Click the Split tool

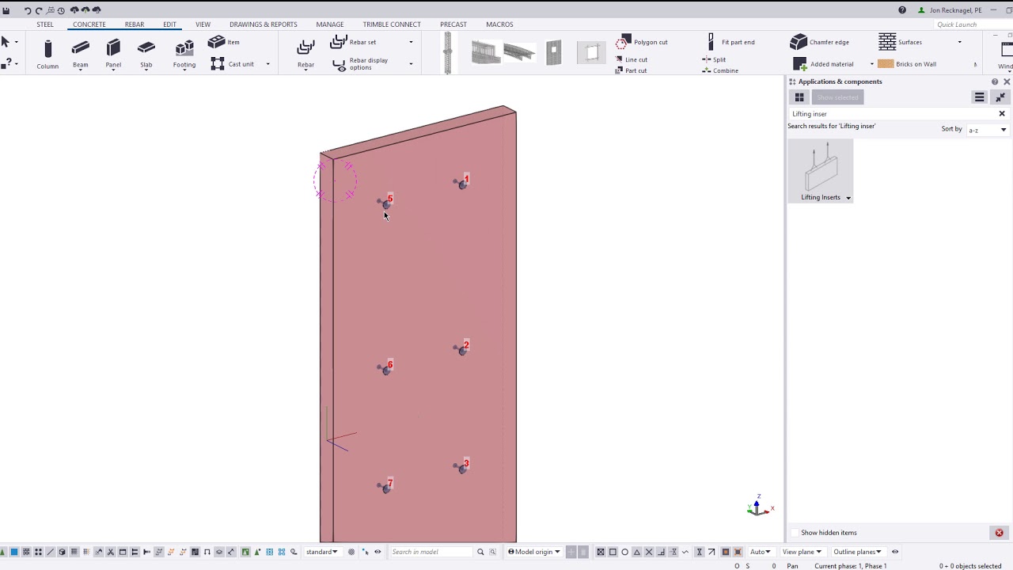[x=714, y=59]
